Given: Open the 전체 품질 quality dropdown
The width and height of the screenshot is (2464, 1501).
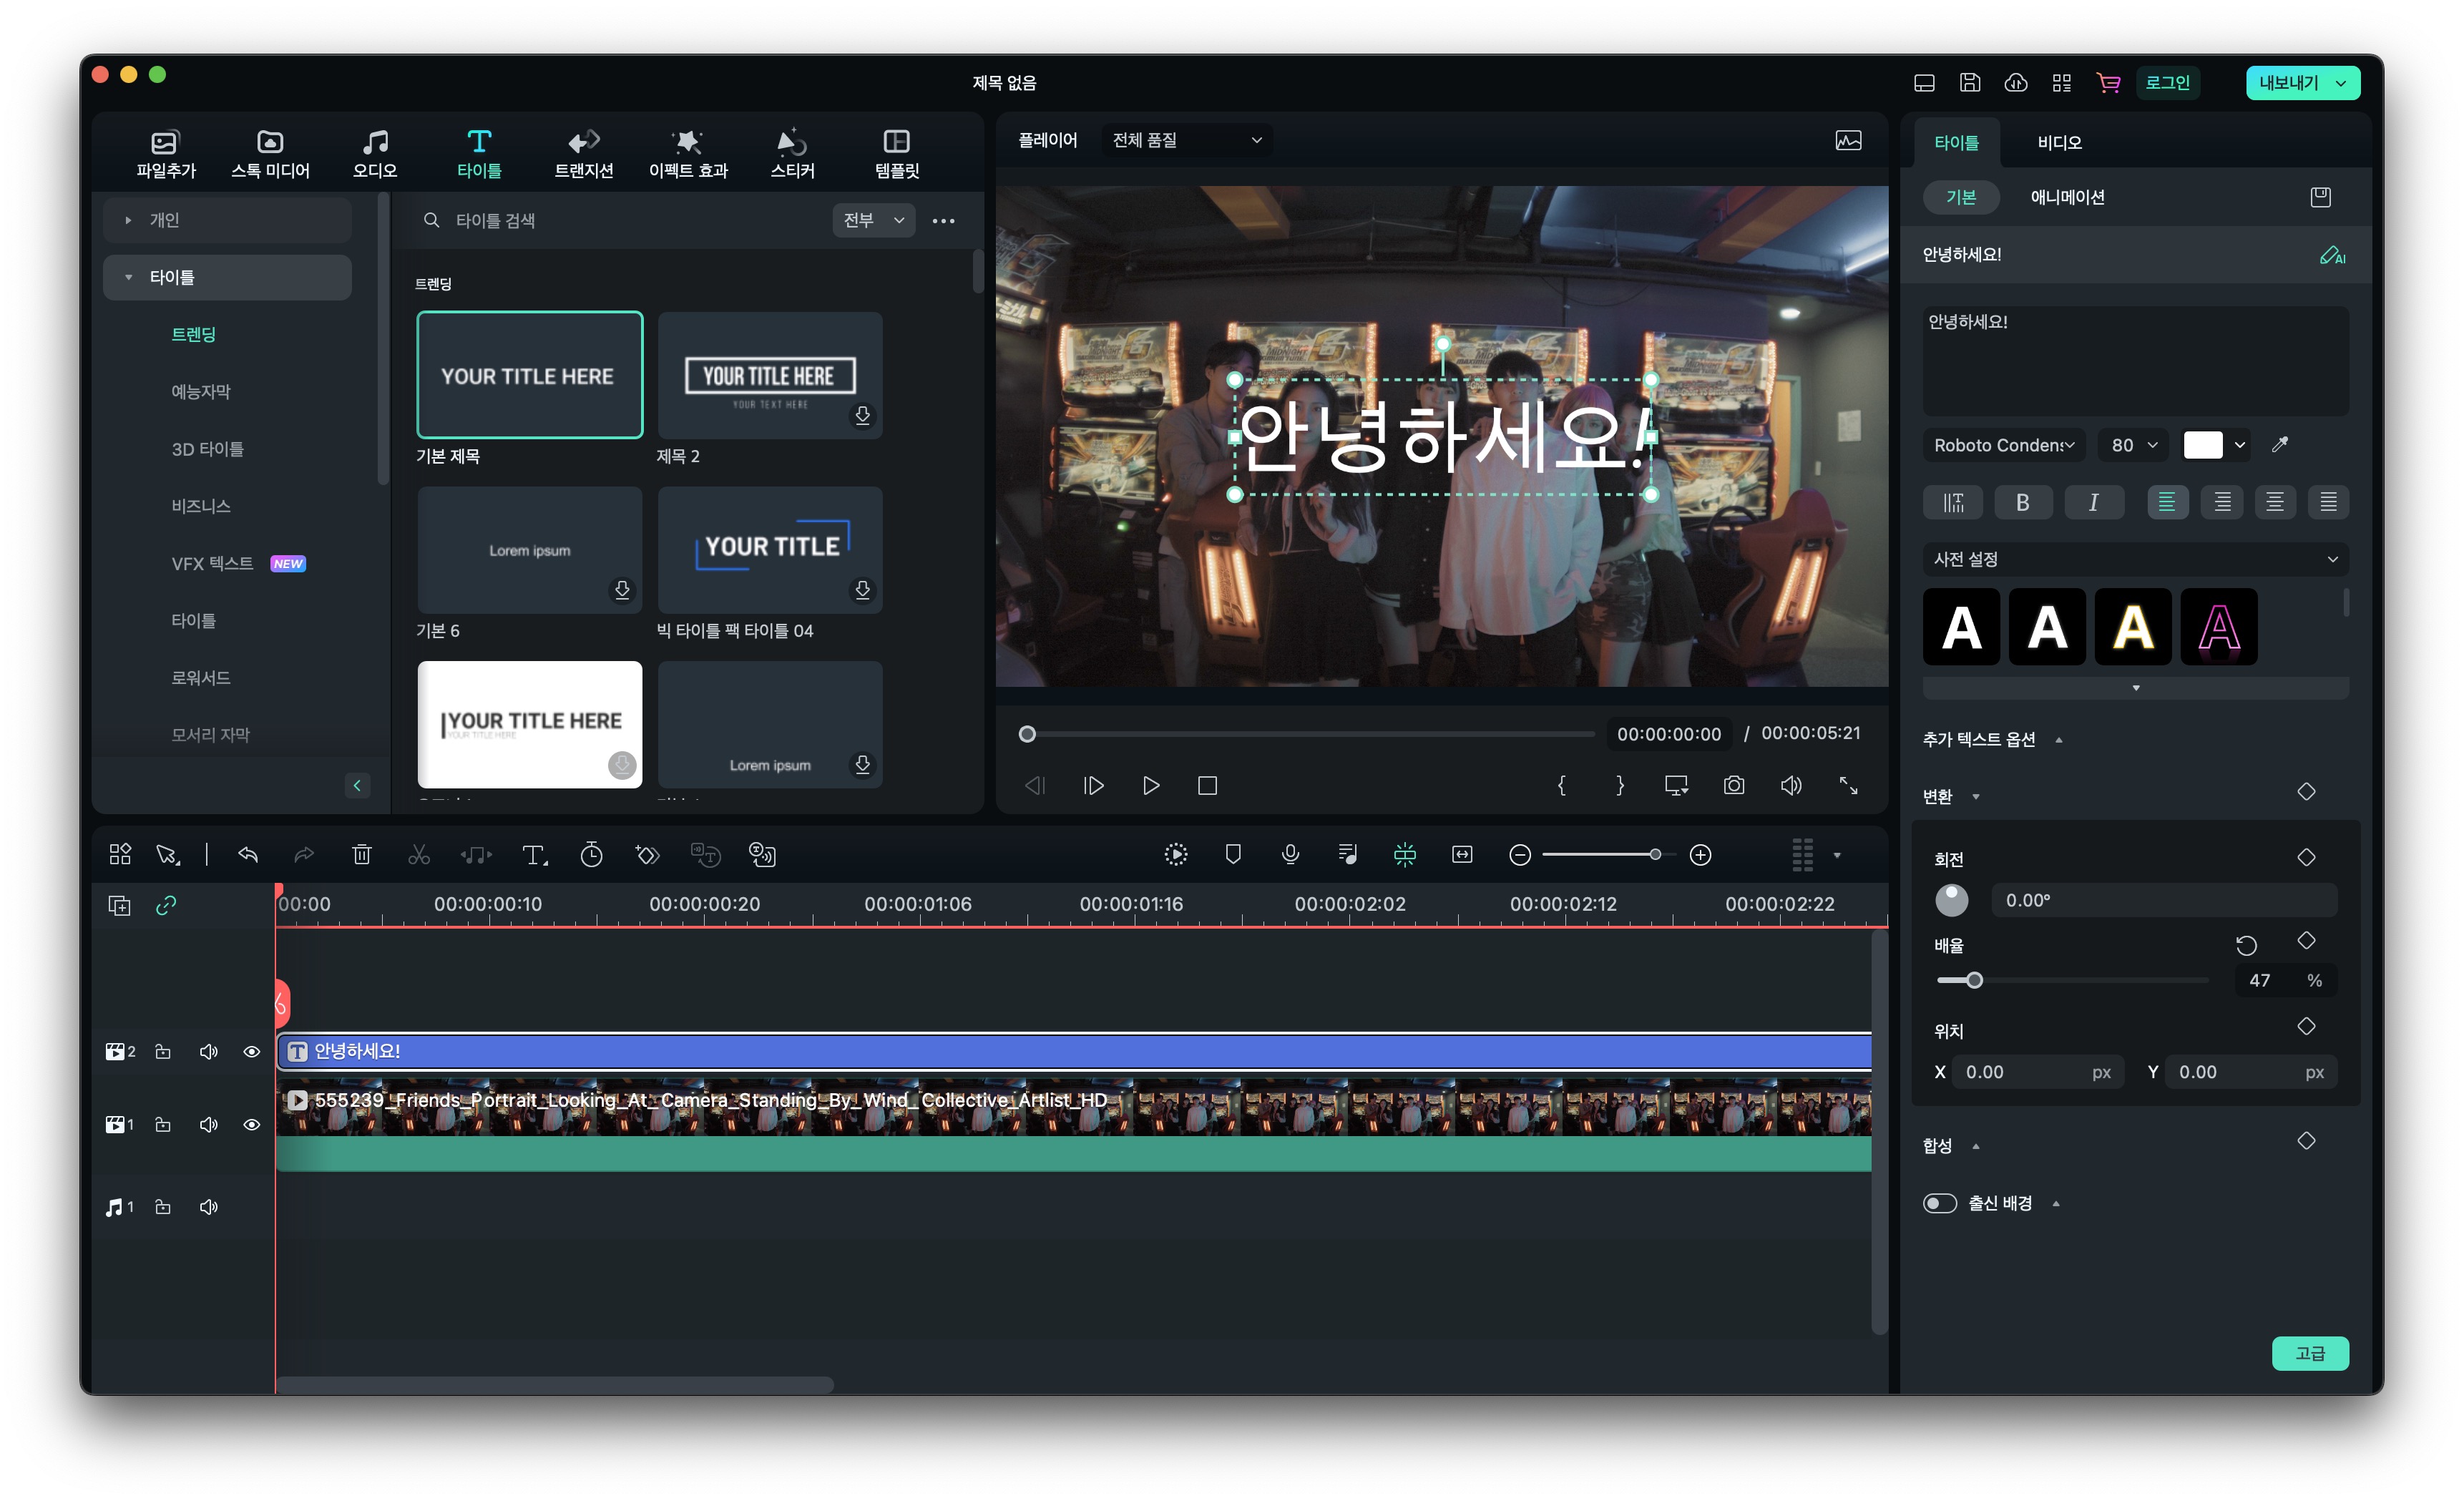Looking at the screenshot, I should click(x=1186, y=141).
